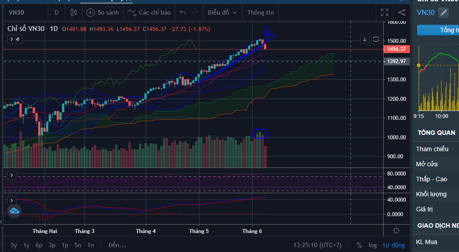Viewport: 459px width, 252px height.
Task: Click the pencil edit icon beside VN30
Action: (x=443, y=12)
